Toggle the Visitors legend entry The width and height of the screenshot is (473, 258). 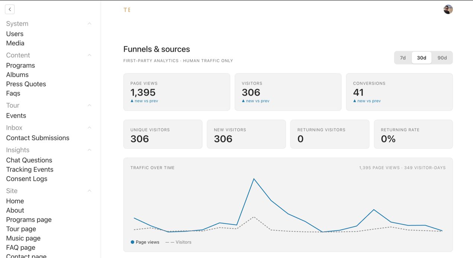coord(178,242)
